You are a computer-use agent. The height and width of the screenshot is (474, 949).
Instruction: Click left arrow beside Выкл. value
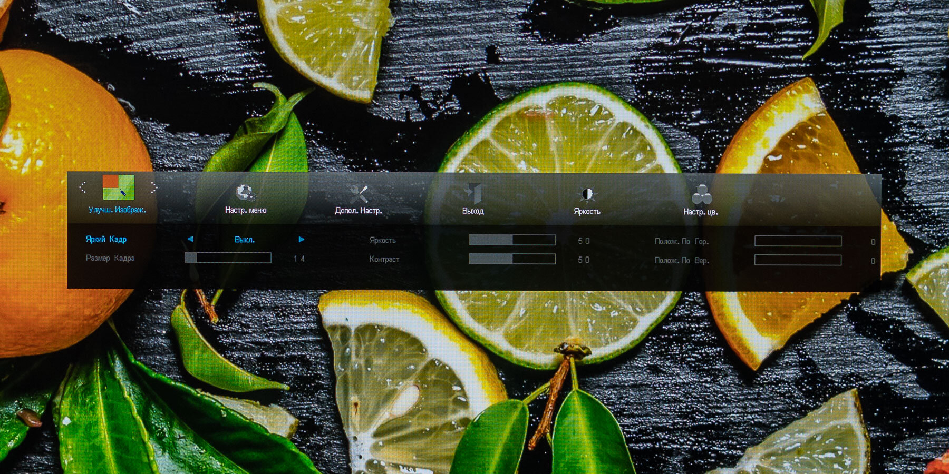(190, 239)
